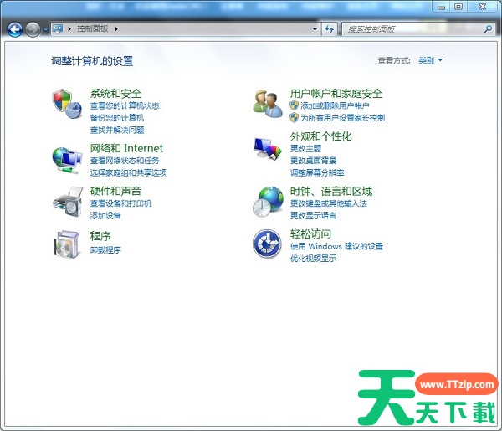Screen dimensions: 502x431
Task: Open 选择家庭组和共享选项 link
Action: click(x=128, y=172)
